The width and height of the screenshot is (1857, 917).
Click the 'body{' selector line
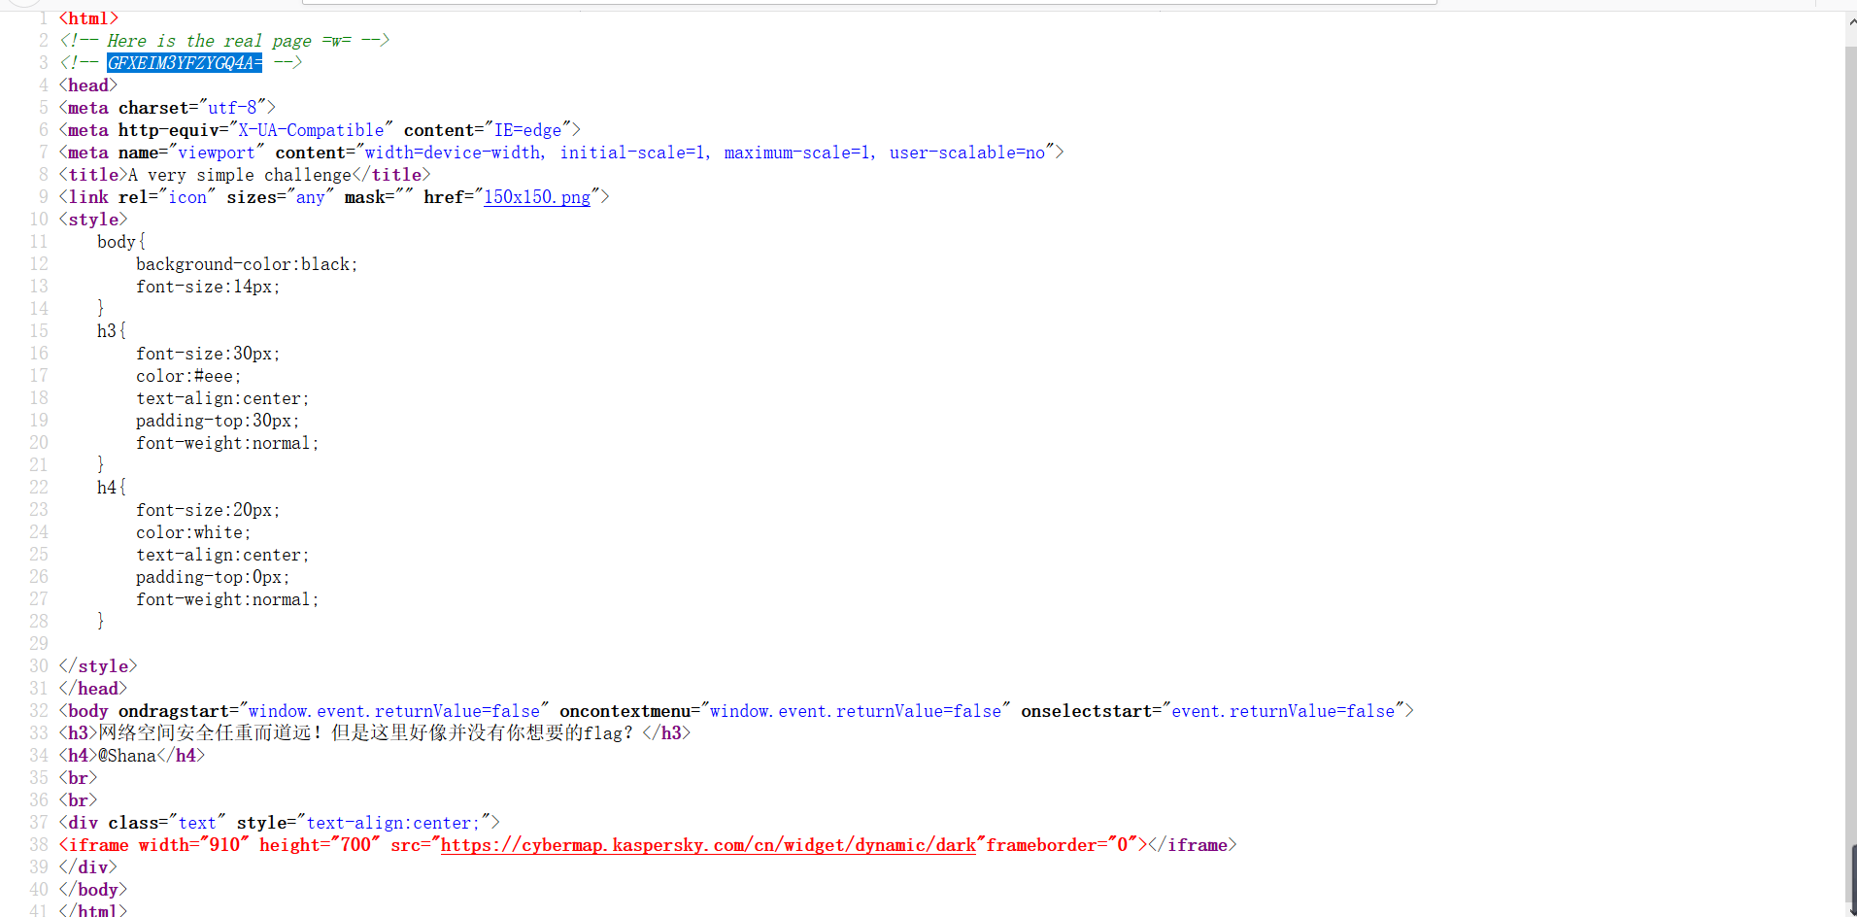tap(121, 242)
